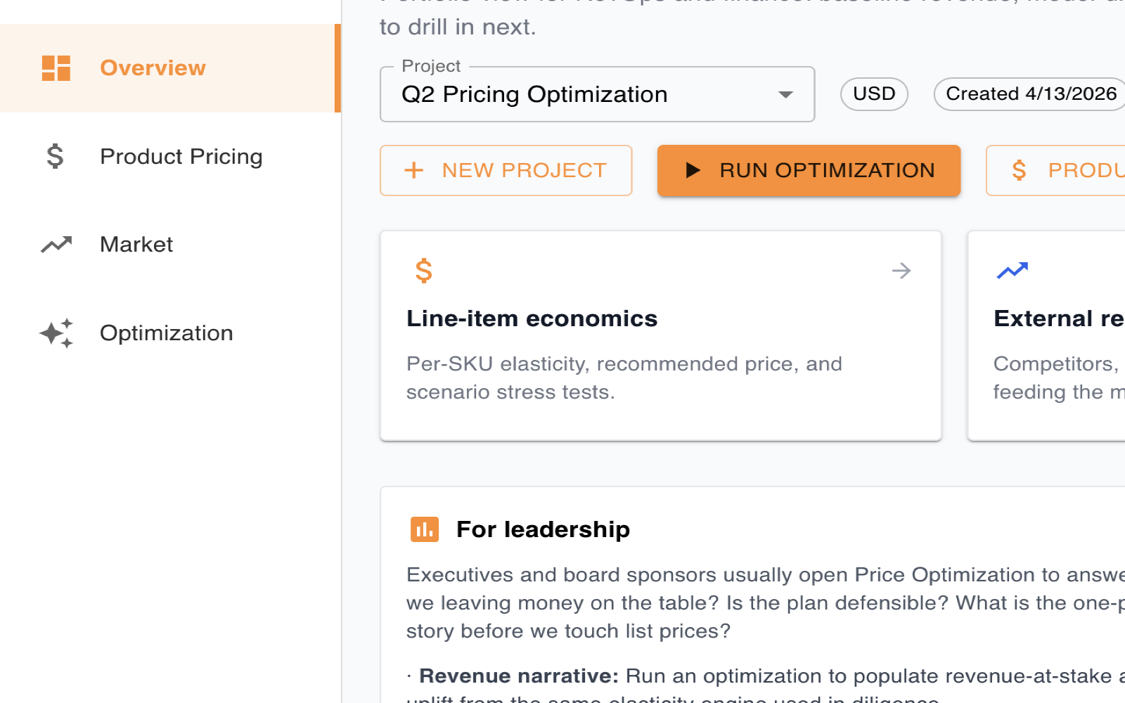This screenshot has width=1125, height=703.
Task: Select Optimization from the sidebar
Action: tap(169, 333)
